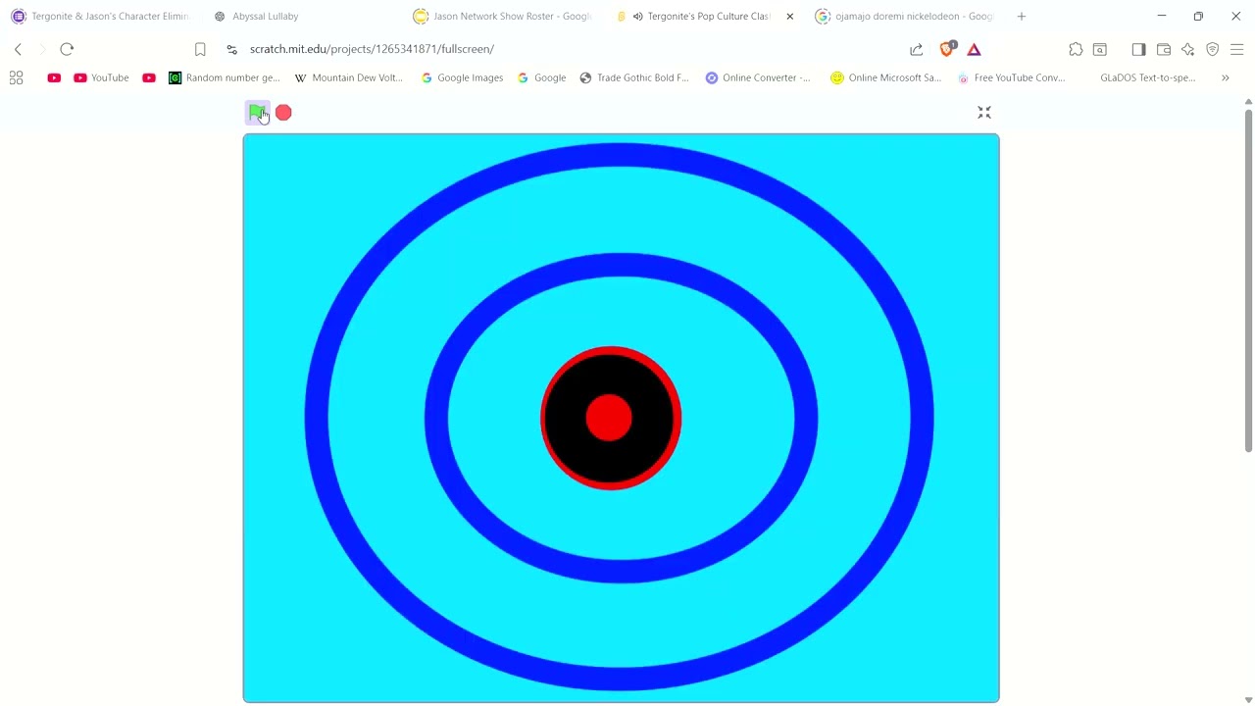Open Leo AI sparkle icon
Viewport: 1255px width, 706px height.
pyautogui.click(x=1188, y=49)
